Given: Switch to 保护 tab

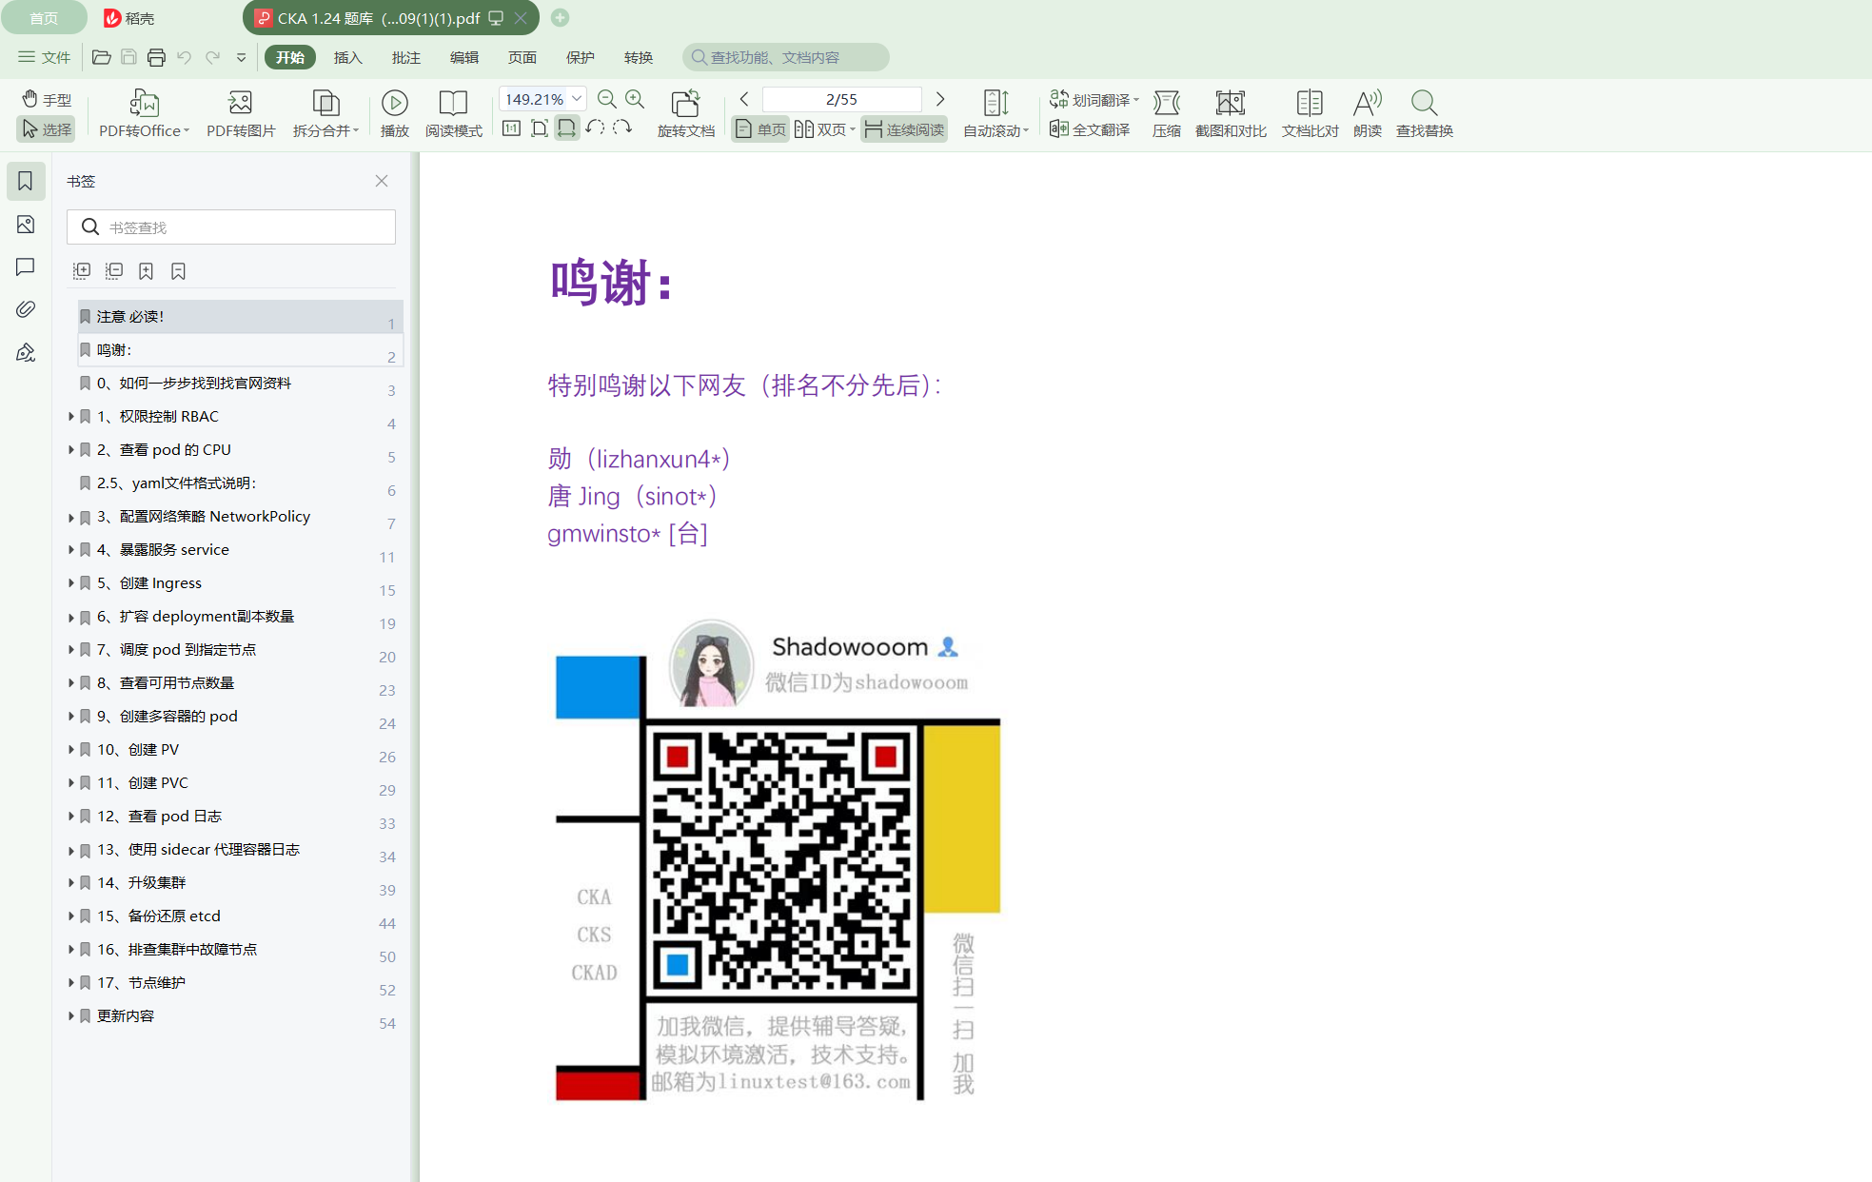Looking at the screenshot, I should click(x=581, y=57).
